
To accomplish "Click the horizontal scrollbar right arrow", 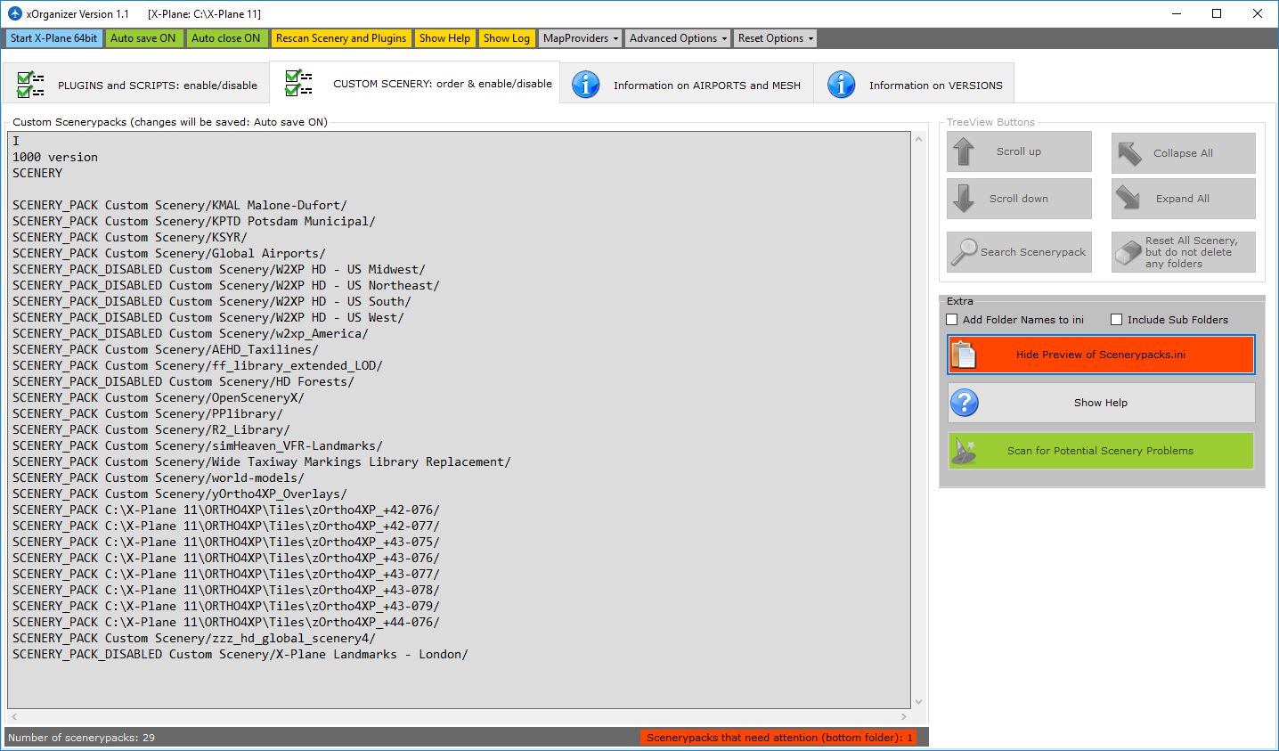I will 905,716.
